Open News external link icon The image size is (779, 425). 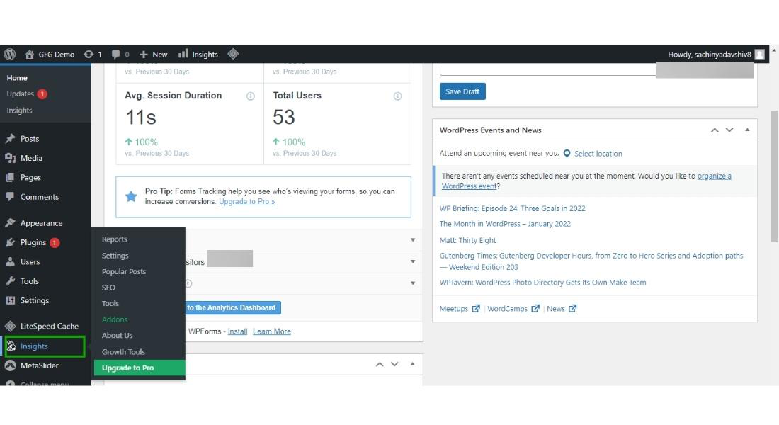coord(572,309)
